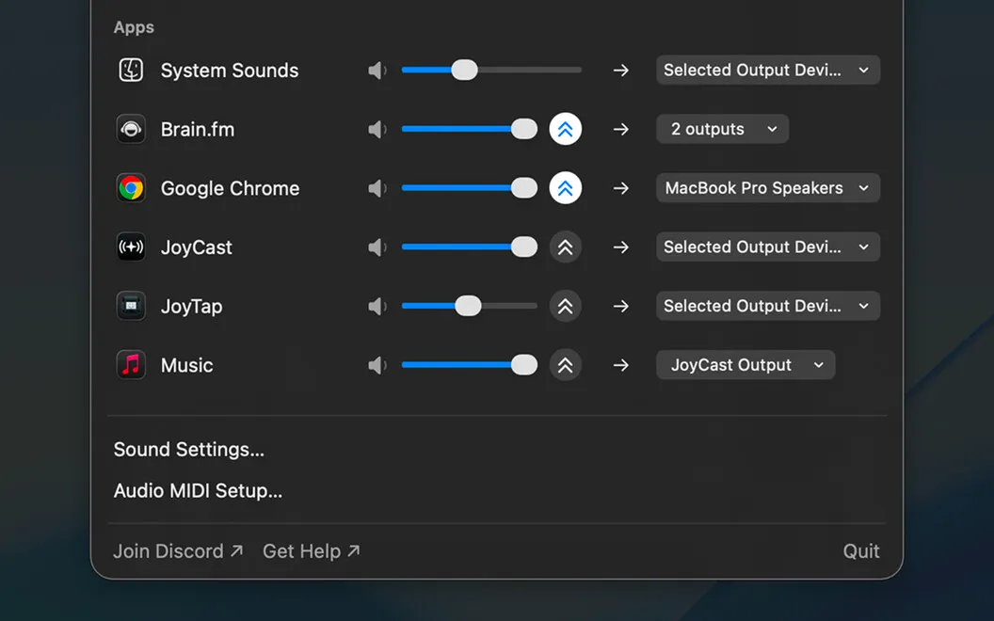Click the Music label
Screen dimensions: 994x621
pos(186,365)
